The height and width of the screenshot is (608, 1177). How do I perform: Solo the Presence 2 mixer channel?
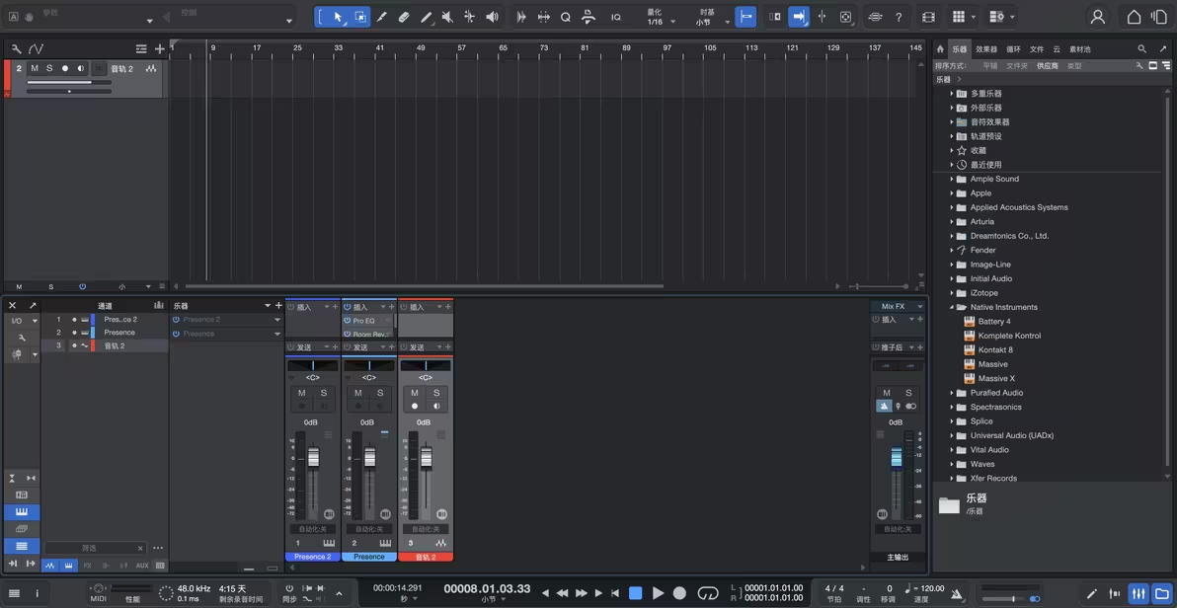point(323,393)
